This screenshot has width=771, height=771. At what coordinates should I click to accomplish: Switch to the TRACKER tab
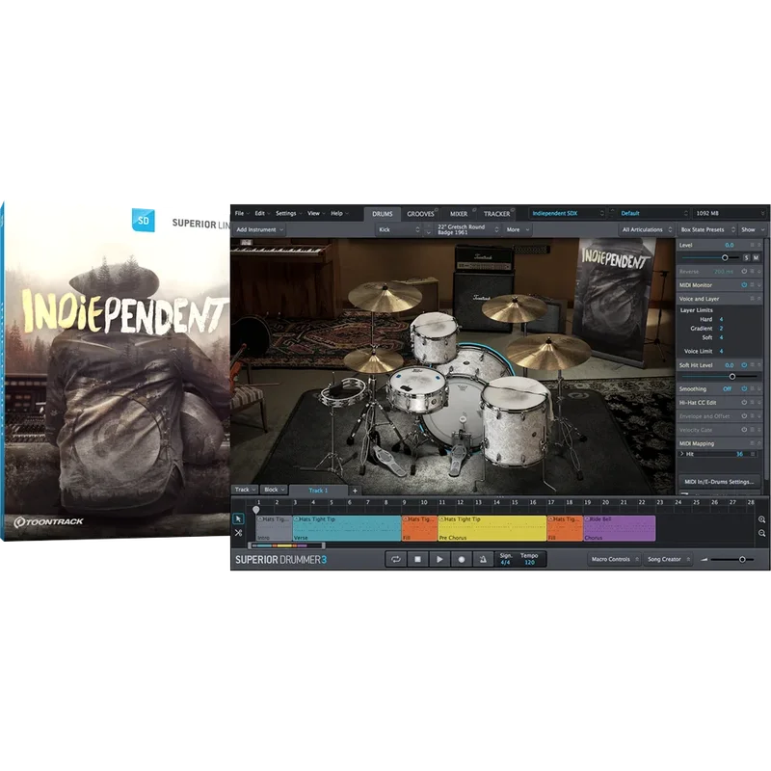point(496,214)
